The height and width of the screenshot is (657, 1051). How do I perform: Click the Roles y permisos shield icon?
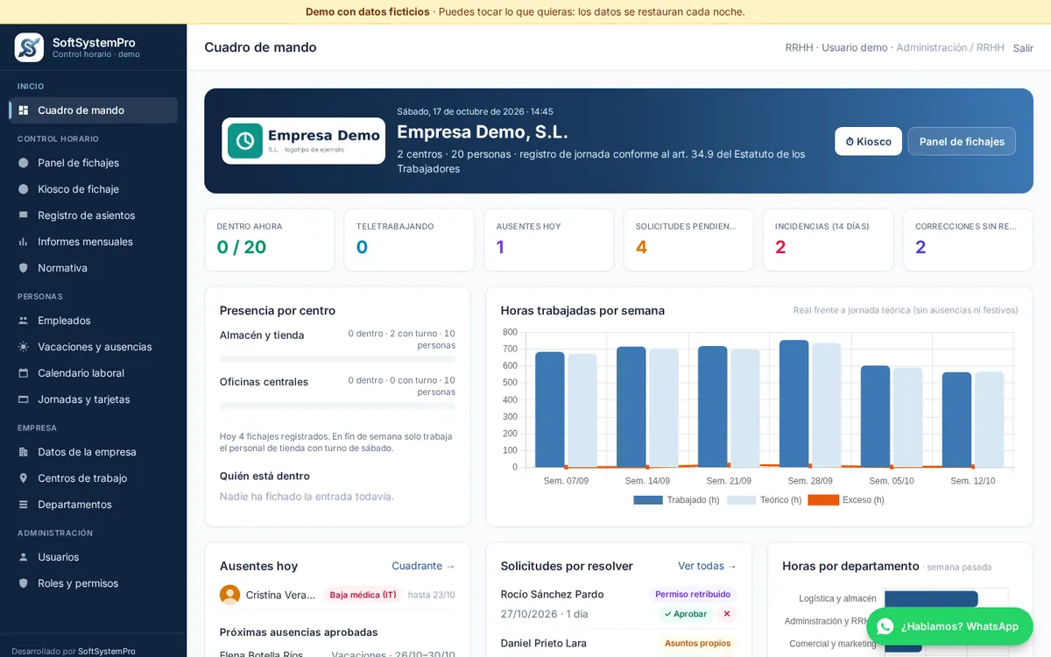pos(24,583)
